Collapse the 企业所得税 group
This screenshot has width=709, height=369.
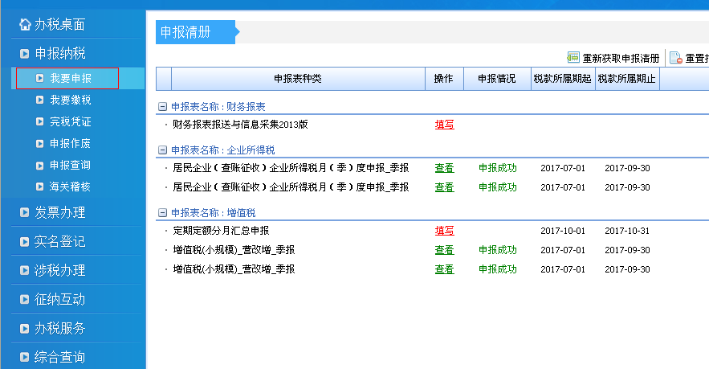click(x=162, y=150)
